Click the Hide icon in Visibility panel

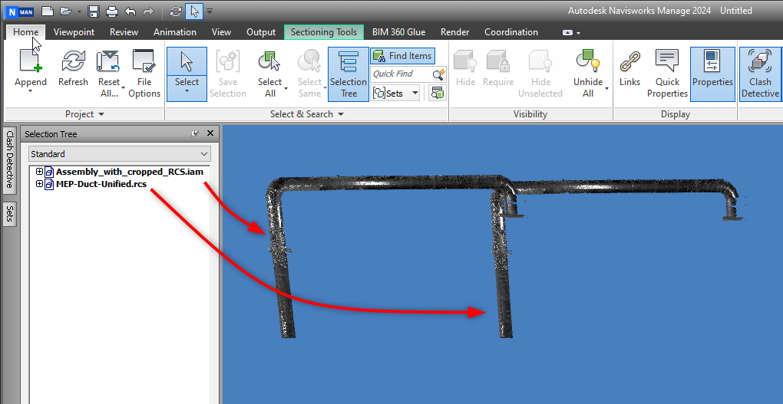pyautogui.click(x=465, y=61)
